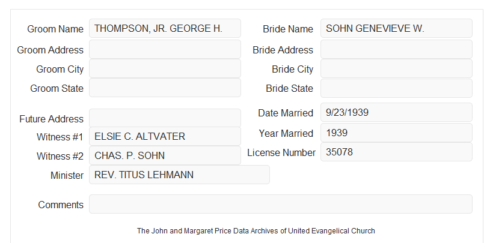Screen dimensions: 484x243
Task: Select the Bride Name field
Action: [396, 28]
